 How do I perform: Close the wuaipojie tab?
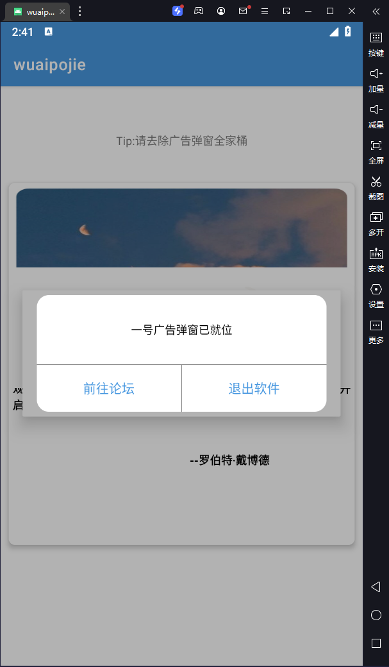pyautogui.click(x=62, y=12)
